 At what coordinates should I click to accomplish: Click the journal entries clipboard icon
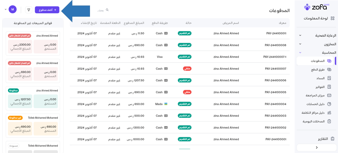(329, 121)
